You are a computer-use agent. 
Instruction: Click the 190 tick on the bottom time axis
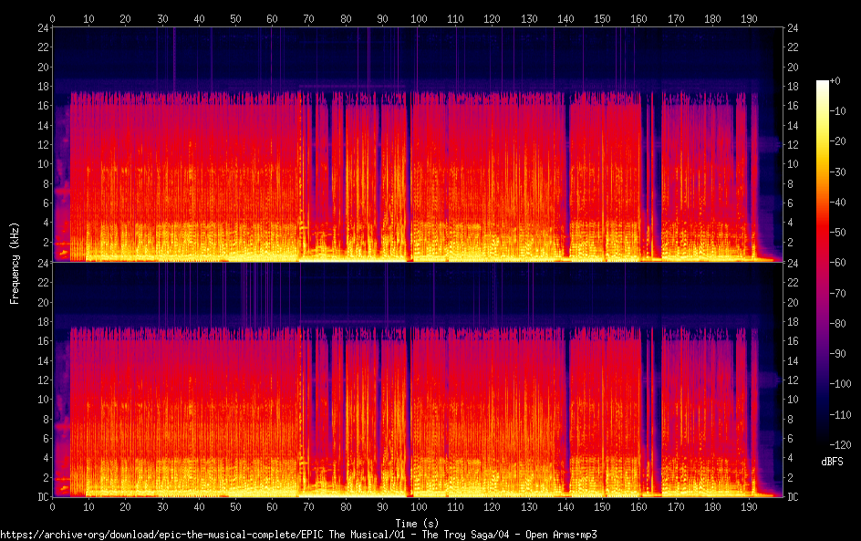pyautogui.click(x=749, y=506)
